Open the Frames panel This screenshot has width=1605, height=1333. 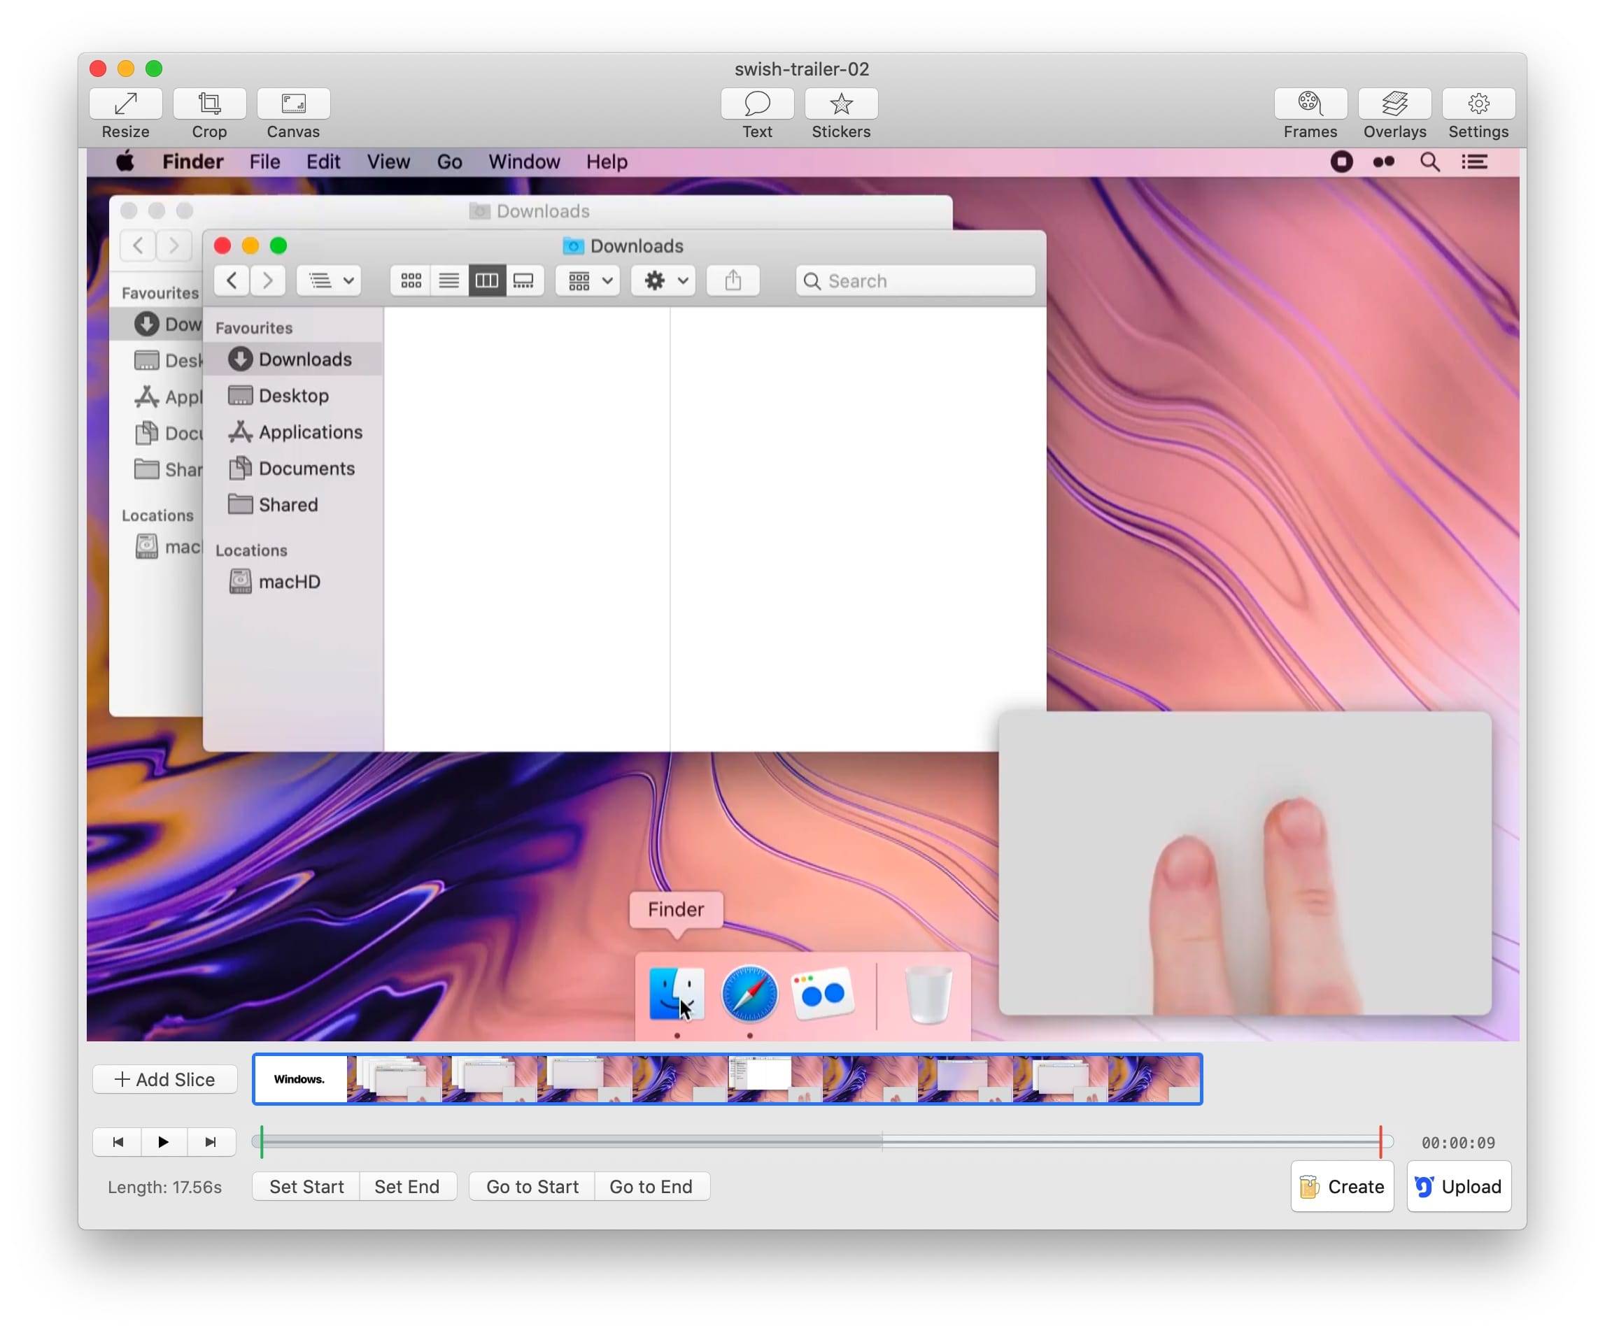coord(1310,104)
